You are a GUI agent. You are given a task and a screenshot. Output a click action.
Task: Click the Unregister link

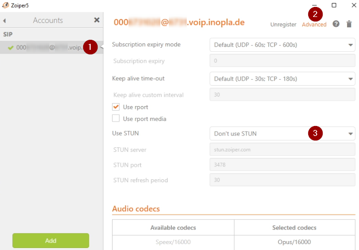283,24
